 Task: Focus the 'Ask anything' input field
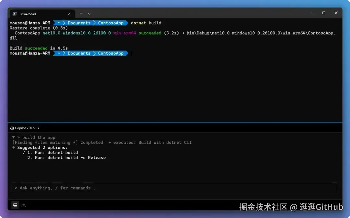click(174, 188)
